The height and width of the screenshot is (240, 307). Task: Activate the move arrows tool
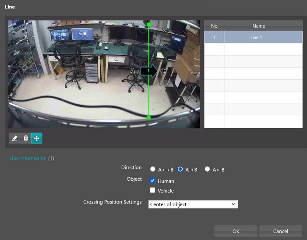pyautogui.click(x=37, y=138)
